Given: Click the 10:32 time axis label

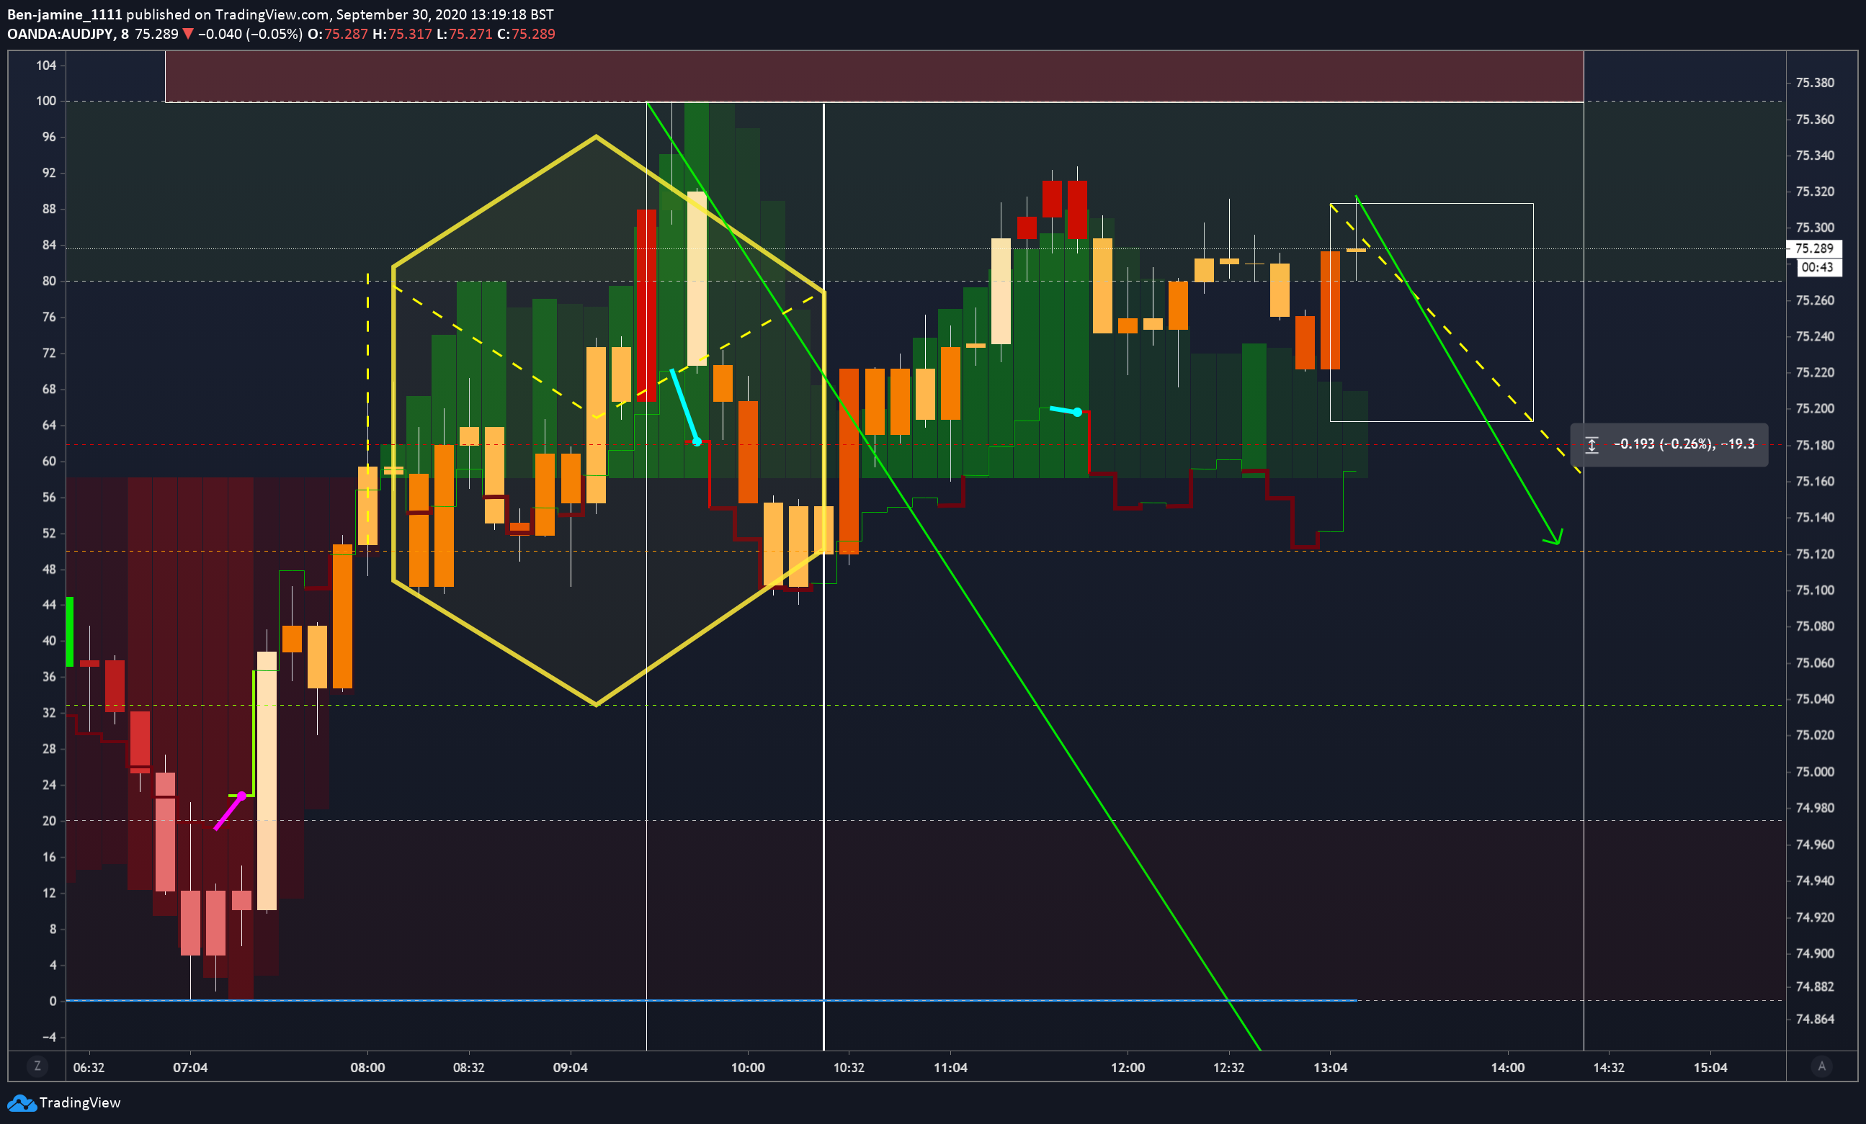Looking at the screenshot, I should coord(849,1067).
